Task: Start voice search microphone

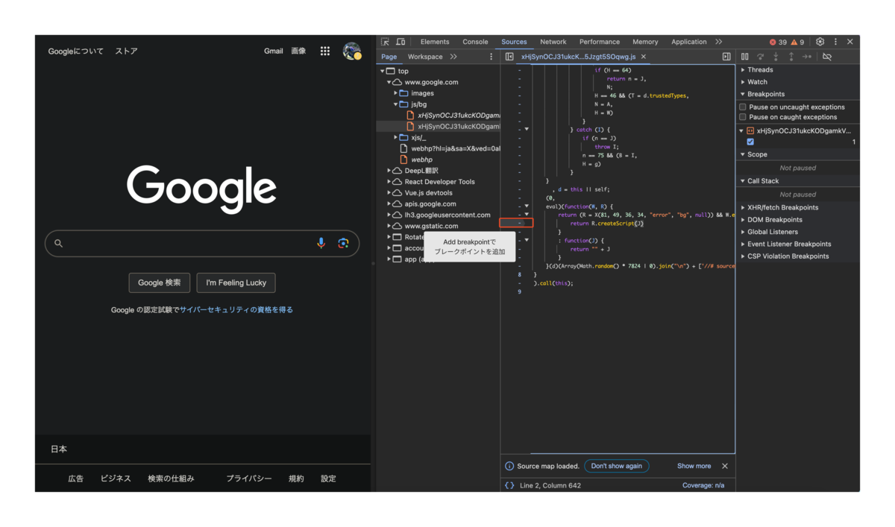Action: tap(321, 243)
